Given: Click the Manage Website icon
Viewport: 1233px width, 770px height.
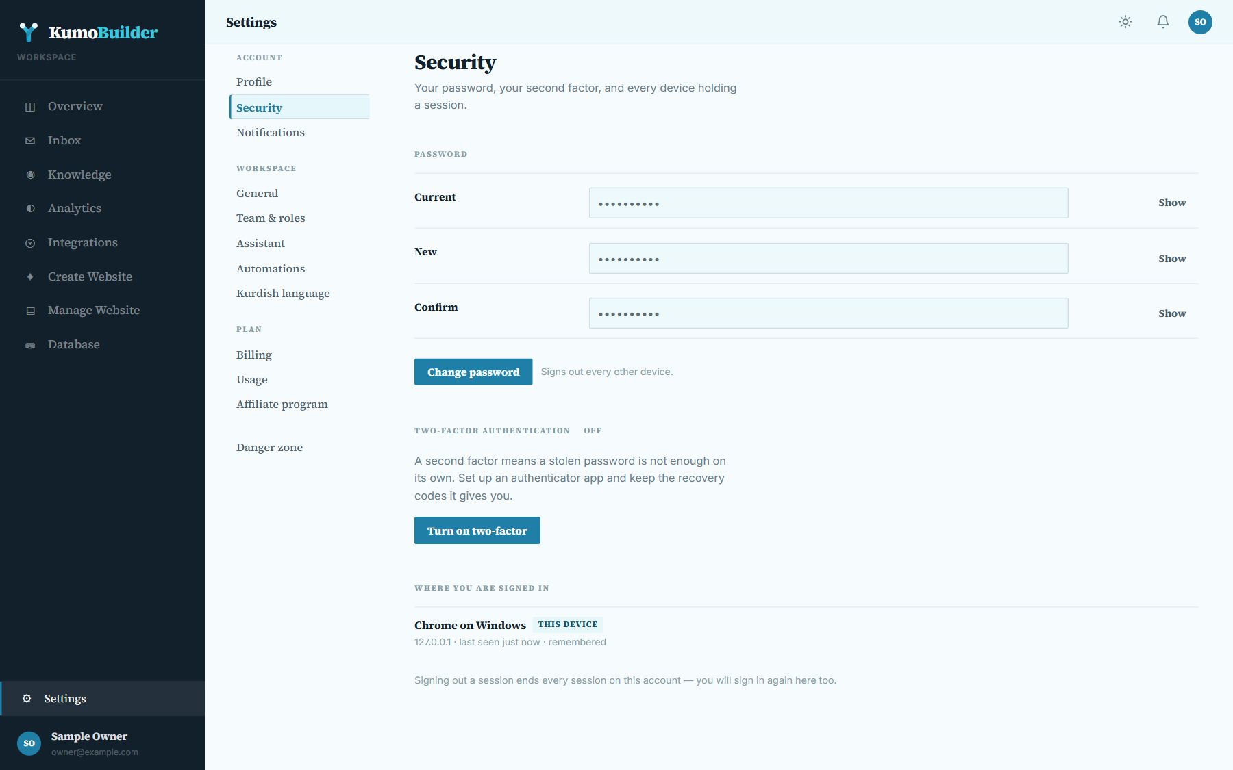Looking at the screenshot, I should coord(30,311).
